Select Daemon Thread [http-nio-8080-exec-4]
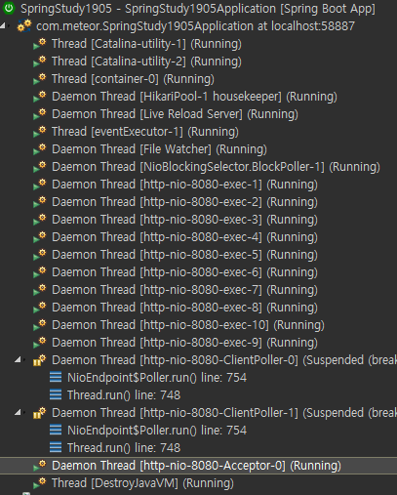This screenshot has height=495, width=397. coord(184,237)
